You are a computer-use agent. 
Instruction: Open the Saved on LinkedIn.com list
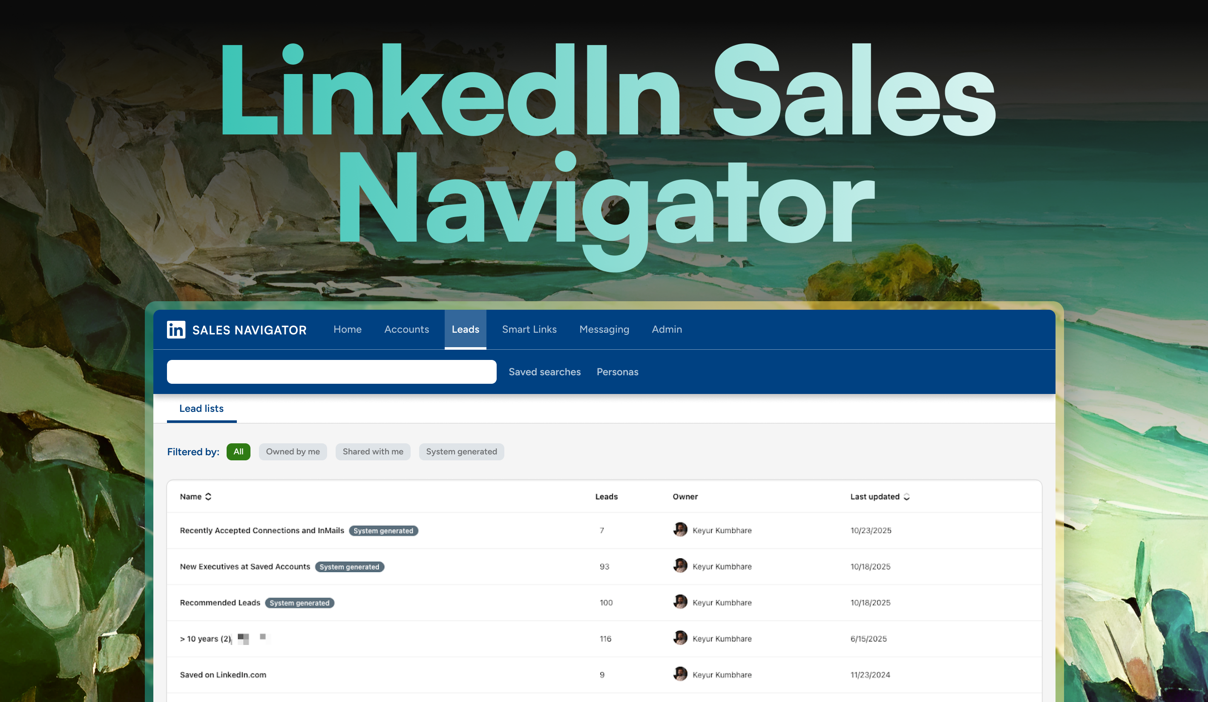tap(223, 675)
